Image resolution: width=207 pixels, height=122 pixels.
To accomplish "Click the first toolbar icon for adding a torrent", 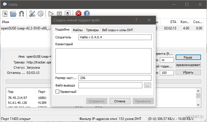I will 5,14.
